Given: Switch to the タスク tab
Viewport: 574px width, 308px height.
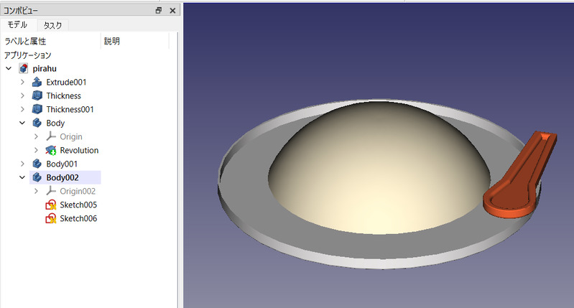Looking at the screenshot, I should (52, 25).
